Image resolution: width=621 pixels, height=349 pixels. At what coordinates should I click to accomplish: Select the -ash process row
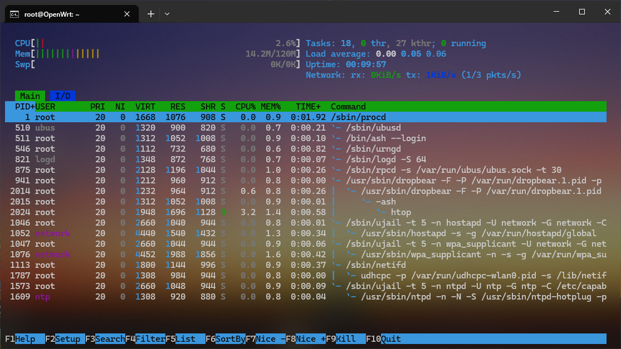tap(306, 202)
